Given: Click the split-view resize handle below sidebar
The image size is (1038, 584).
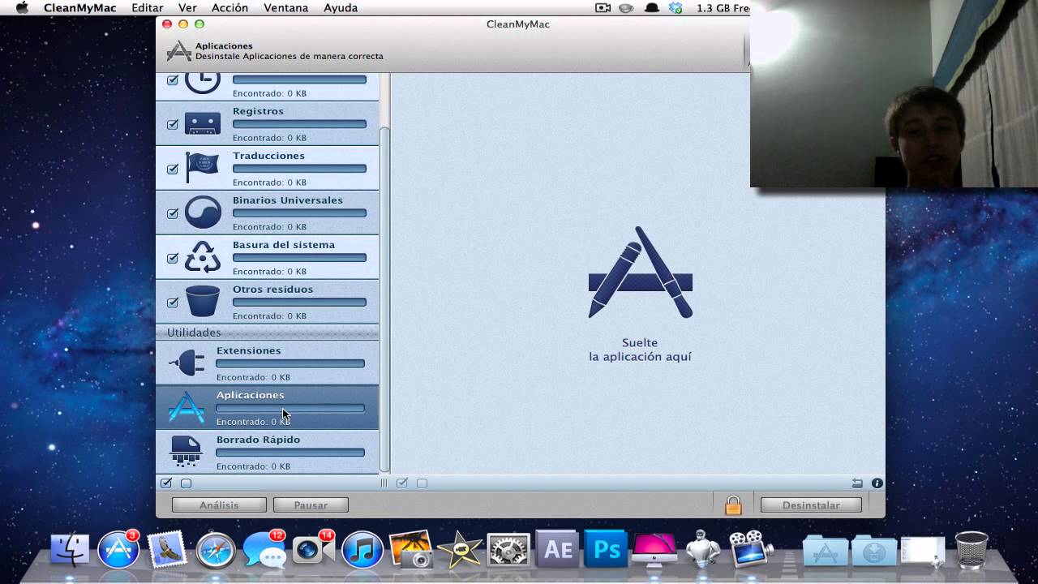Looking at the screenshot, I should [384, 483].
